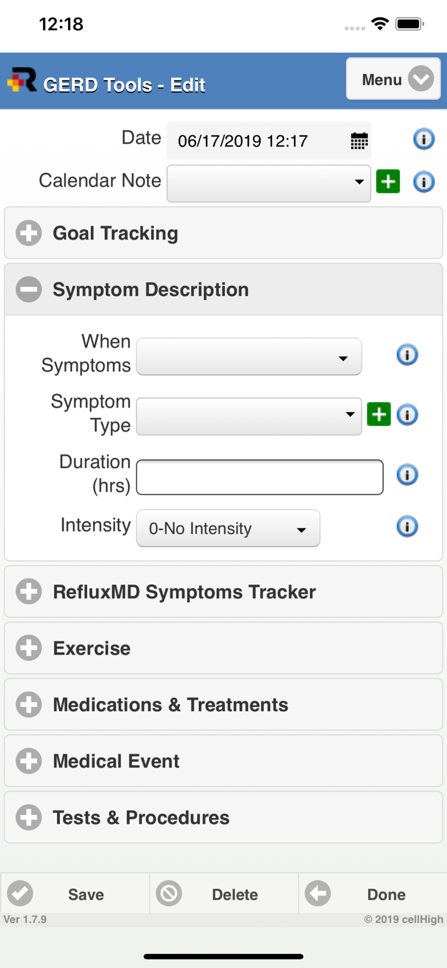Image resolution: width=447 pixels, height=968 pixels.
Task: Expand the RefluxMD Symptoms Tracker section
Action: [223, 591]
